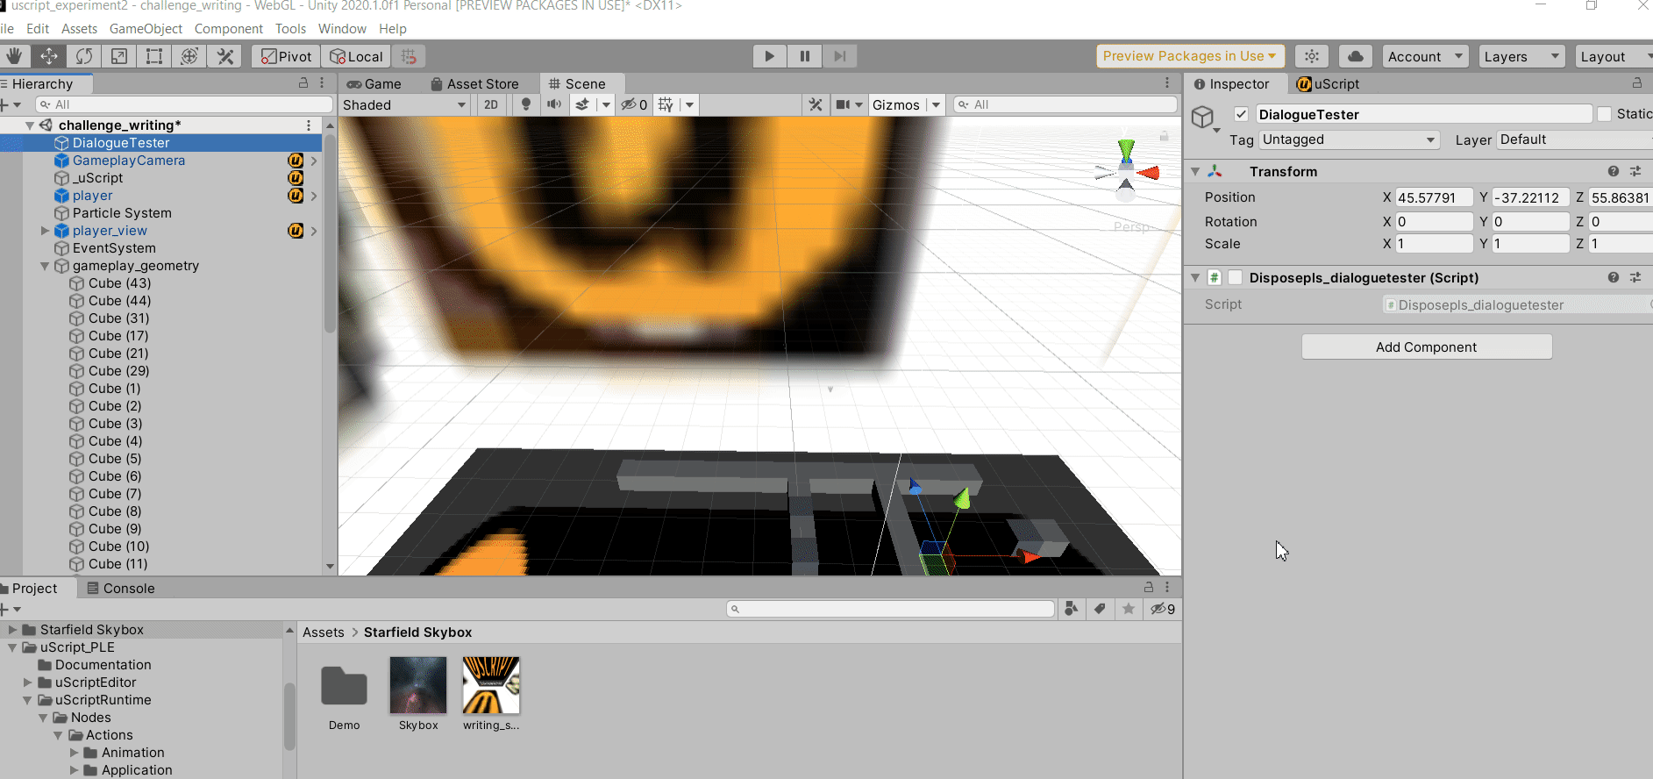
Task: Select the Rect transform tool
Action: pyautogui.click(x=154, y=56)
